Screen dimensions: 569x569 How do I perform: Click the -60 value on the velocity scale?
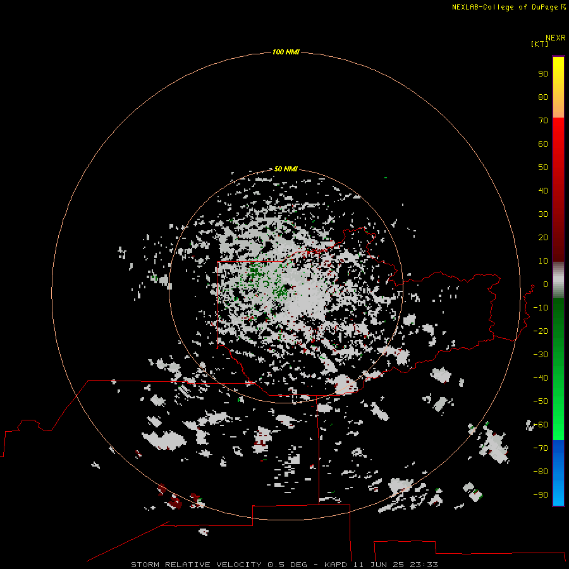(541, 425)
